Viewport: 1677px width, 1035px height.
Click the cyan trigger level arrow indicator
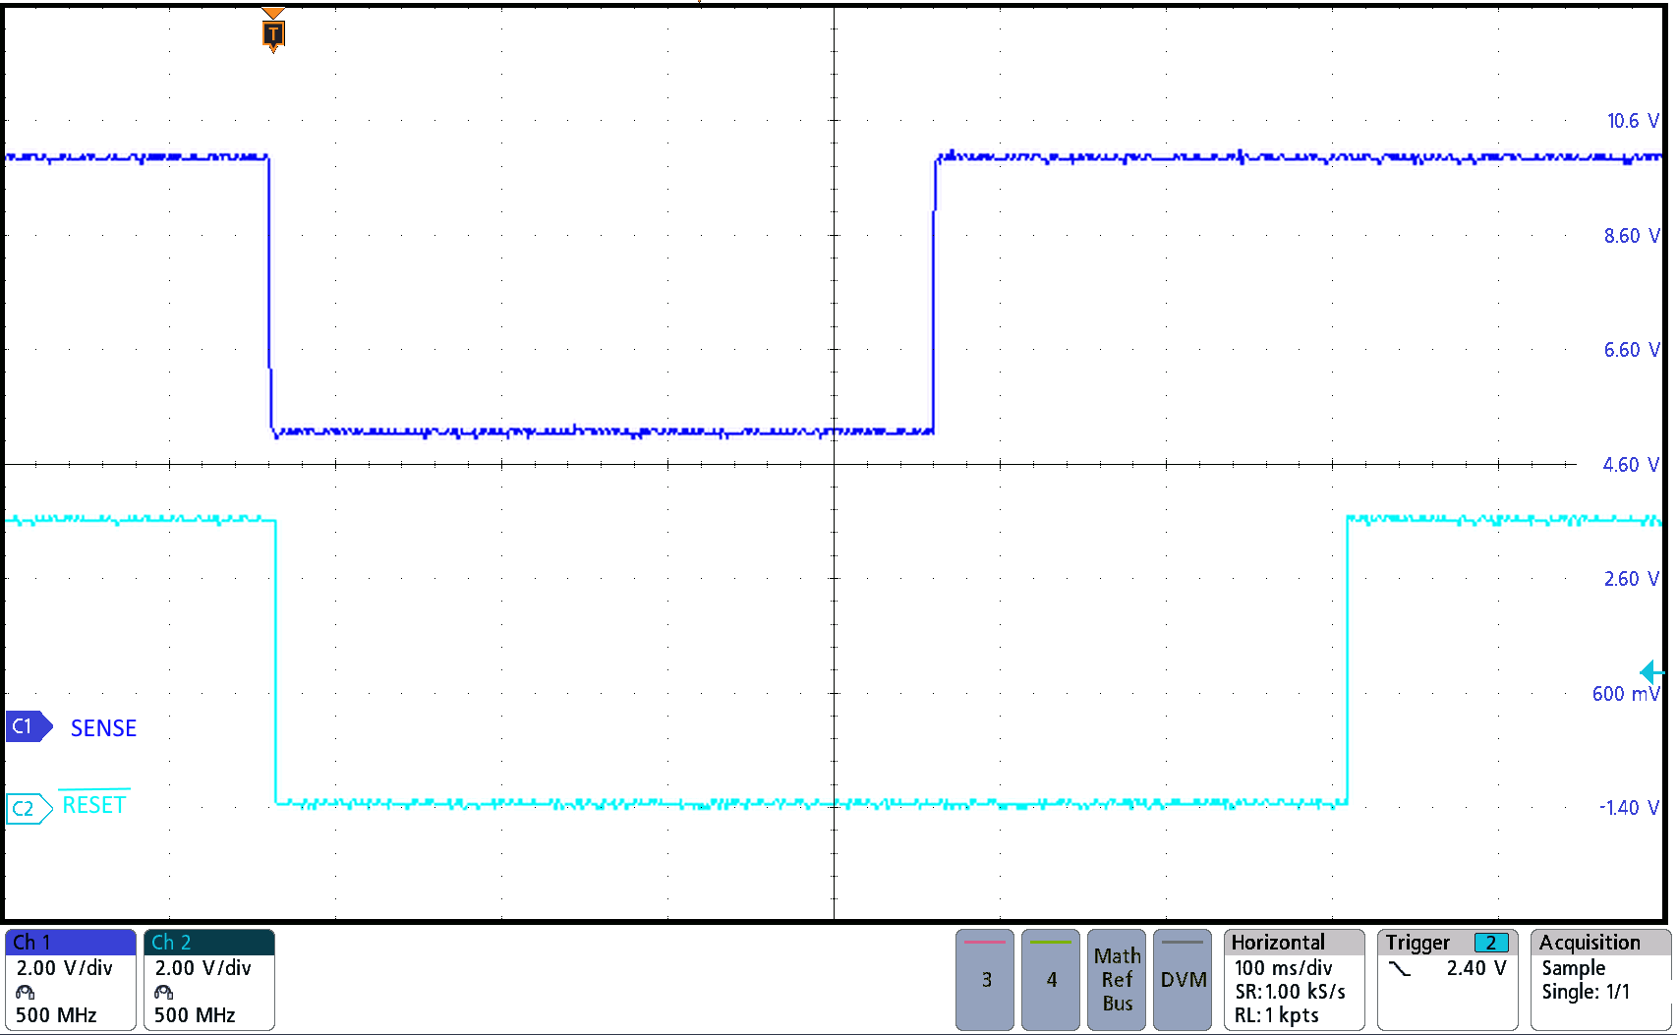[x=1650, y=672]
